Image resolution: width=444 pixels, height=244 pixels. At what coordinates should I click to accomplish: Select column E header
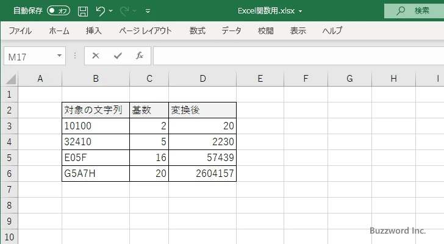point(260,79)
